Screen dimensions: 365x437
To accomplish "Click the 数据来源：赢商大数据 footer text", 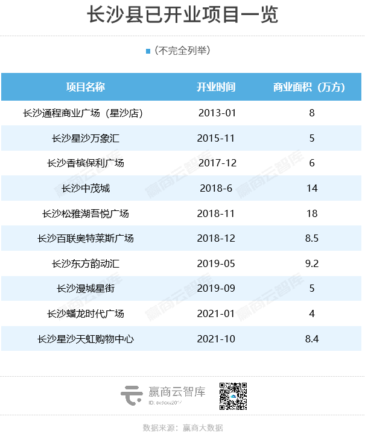I will (x=183, y=428).
